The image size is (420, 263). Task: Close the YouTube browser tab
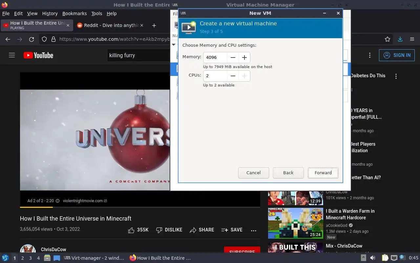click(68, 25)
